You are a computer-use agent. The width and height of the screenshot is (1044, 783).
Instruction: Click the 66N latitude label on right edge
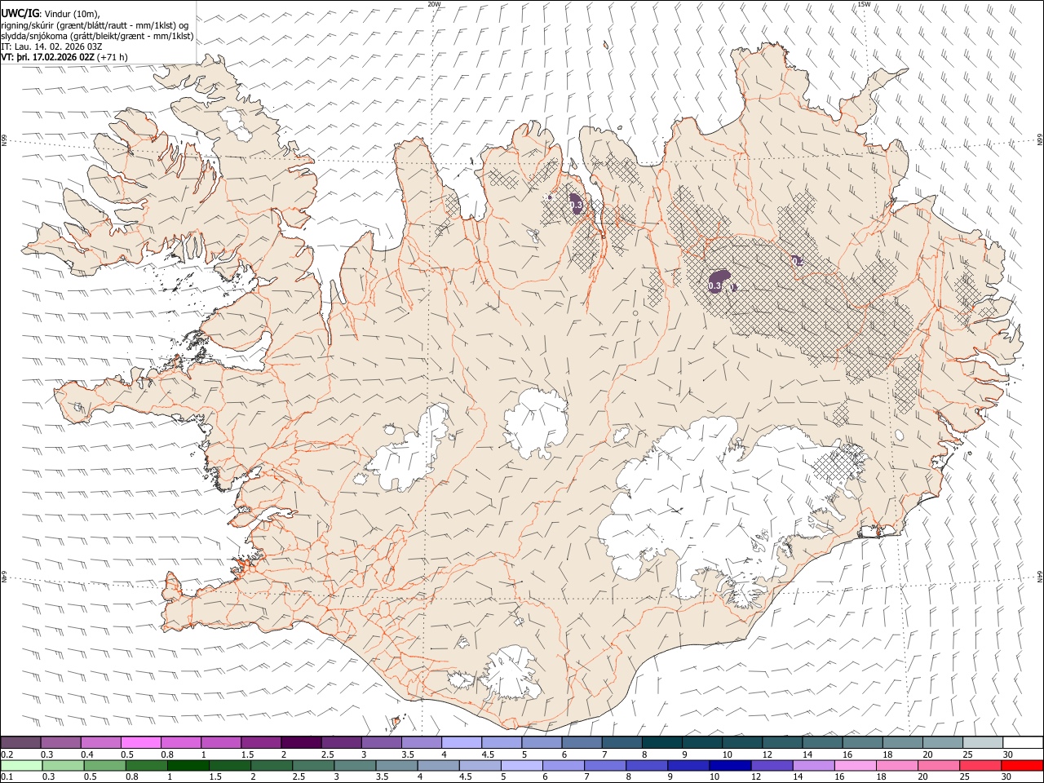click(x=1040, y=141)
